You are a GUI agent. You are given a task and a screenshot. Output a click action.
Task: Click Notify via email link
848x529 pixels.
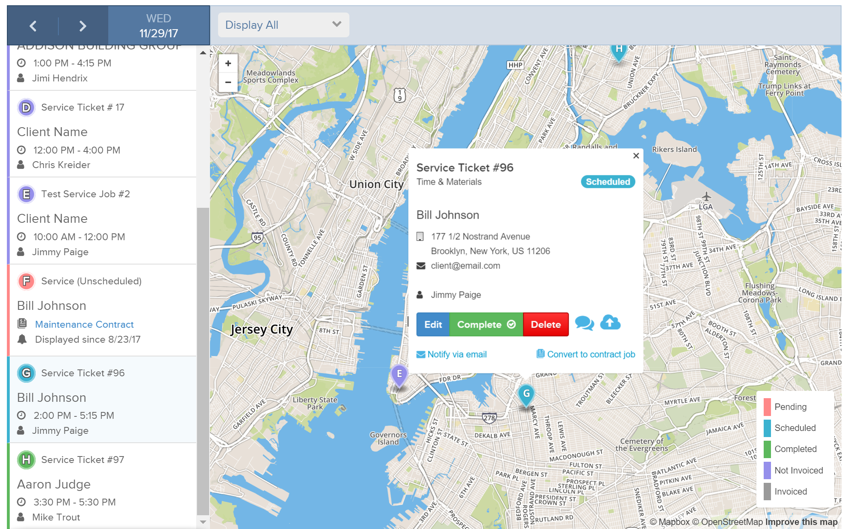[452, 354]
